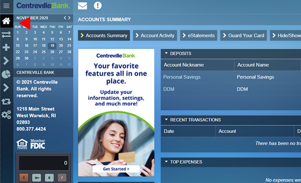Image resolution: width=301 pixels, height=183 pixels.
Task: Click the Centreville Bank logo
Action: coord(43,6)
